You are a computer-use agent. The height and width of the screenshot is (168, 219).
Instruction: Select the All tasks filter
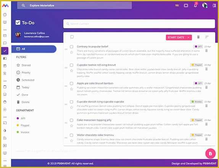[x=34, y=49]
